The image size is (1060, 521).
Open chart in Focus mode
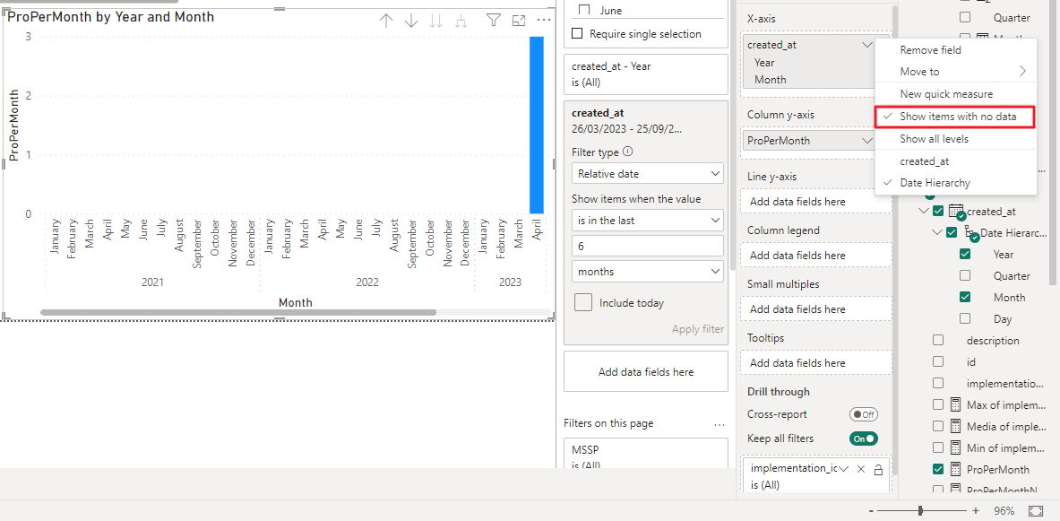pos(519,21)
